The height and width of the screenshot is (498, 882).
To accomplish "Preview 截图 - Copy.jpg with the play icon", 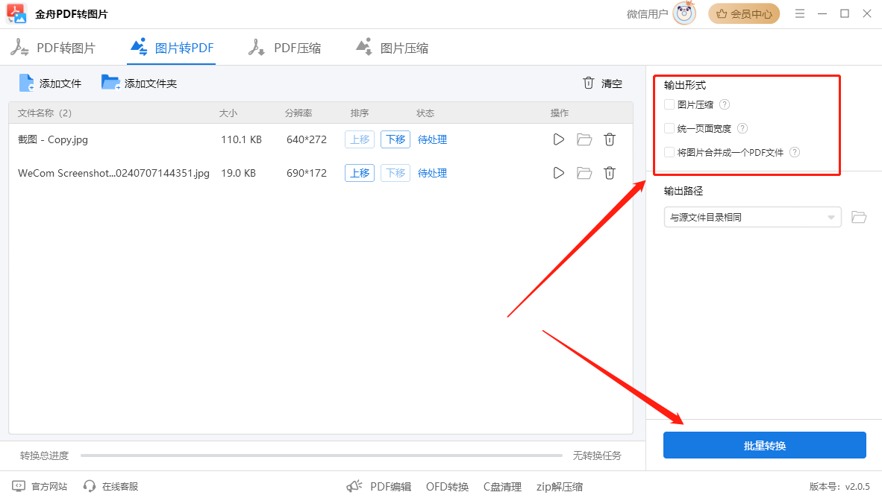I will pos(558,139).
